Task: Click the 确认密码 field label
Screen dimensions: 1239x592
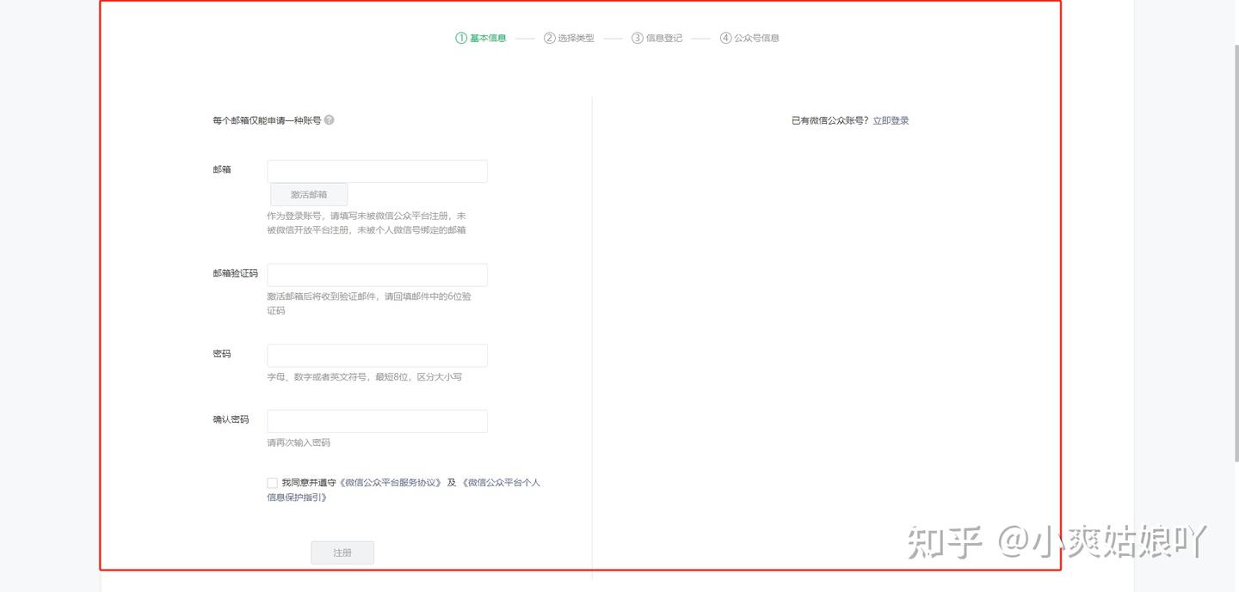Action: pyautogui.click(x=231, y=419)
